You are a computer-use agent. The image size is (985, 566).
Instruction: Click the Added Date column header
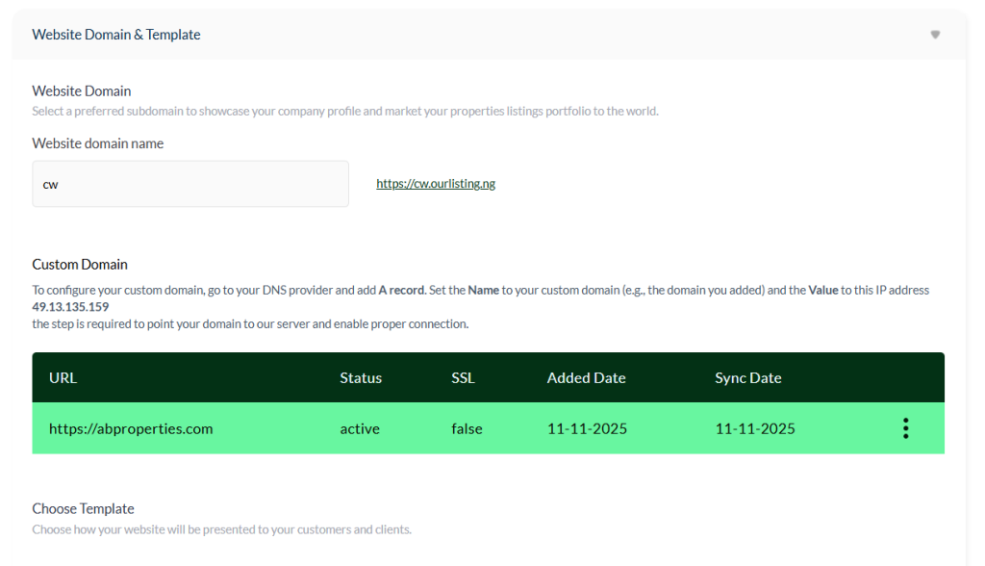click(586, 377)
